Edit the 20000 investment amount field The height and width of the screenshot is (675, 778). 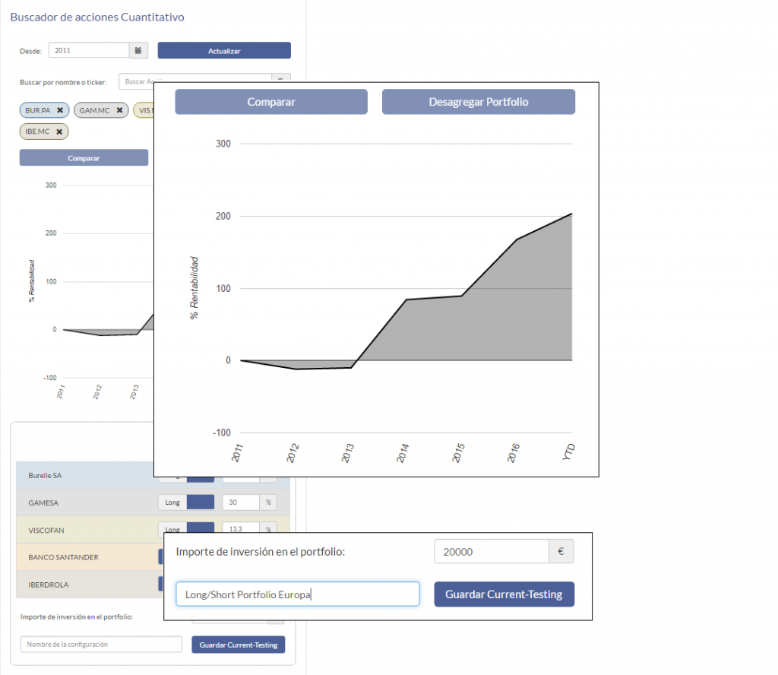tap(491, 552)
